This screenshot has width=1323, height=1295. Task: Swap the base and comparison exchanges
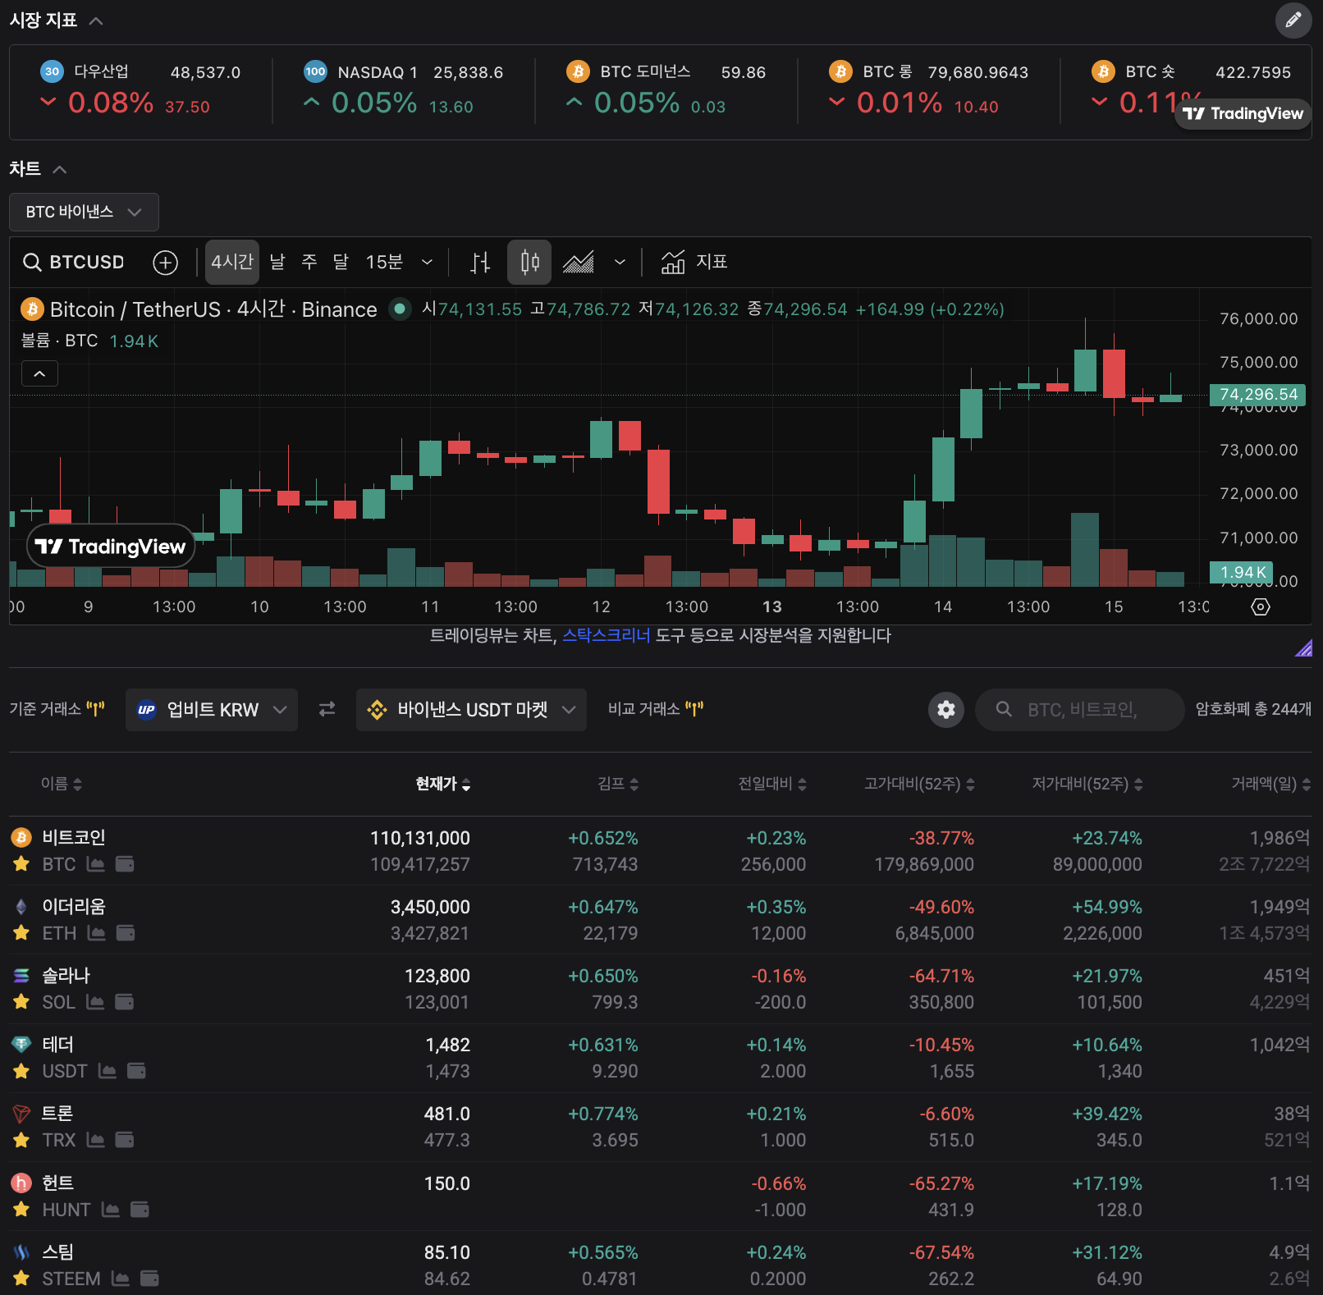pyautogui.click(x=327, y=709)
